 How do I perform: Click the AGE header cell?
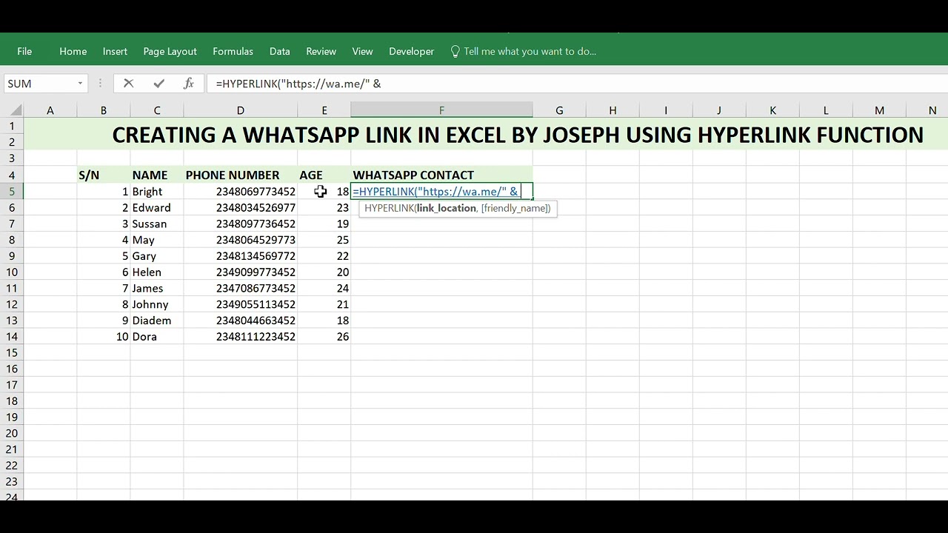(324, 175)
